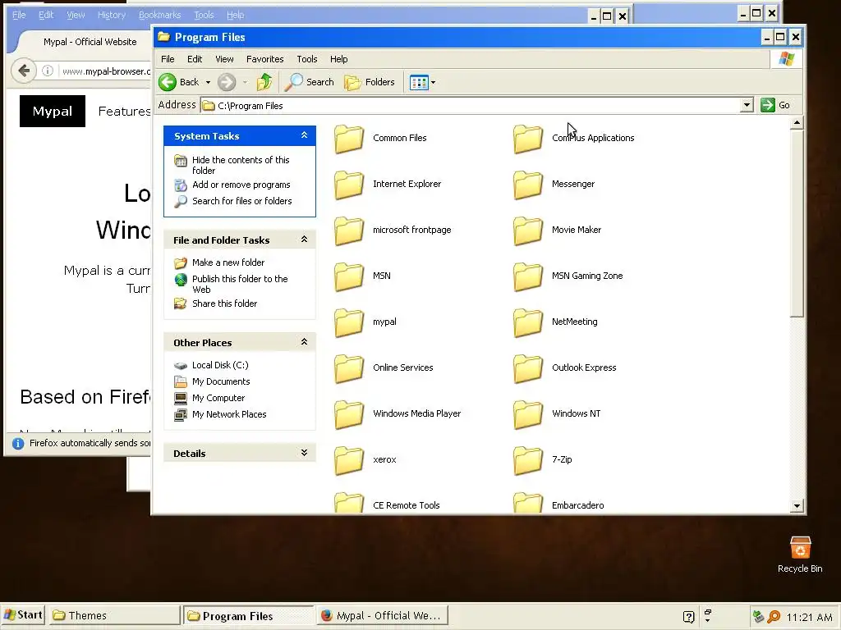Click Share this folder link
This screenshot has height=630, width=841.
point(224,304)
